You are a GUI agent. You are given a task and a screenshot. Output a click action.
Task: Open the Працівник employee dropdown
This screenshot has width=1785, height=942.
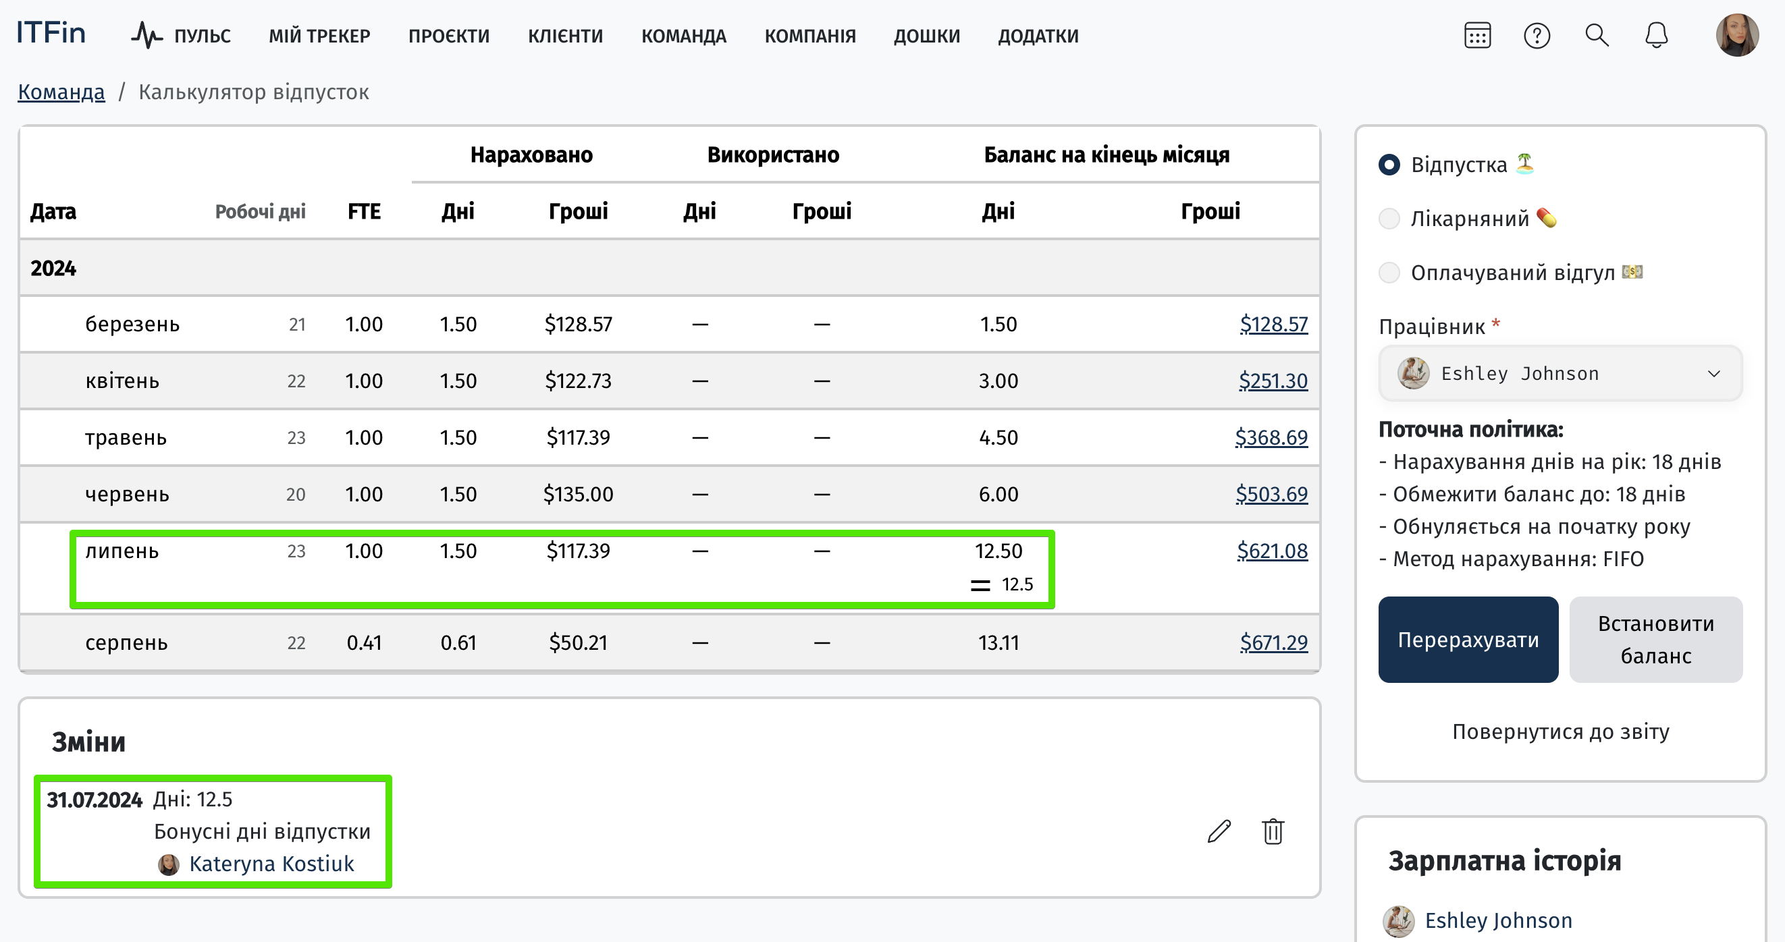click(1560, 374)
